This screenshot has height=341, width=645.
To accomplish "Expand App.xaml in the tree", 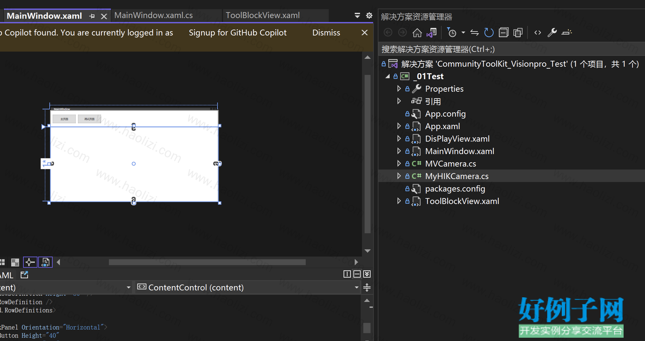I will [x=399, y=126].
